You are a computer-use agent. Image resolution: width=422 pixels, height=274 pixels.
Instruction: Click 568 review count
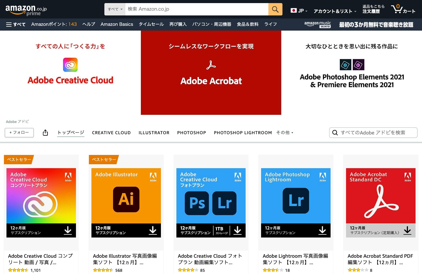[x=119, y=270]
